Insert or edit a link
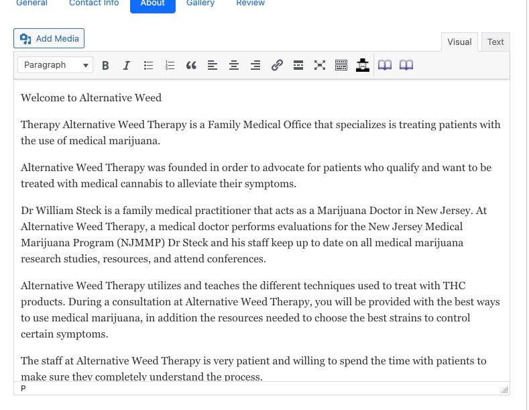Viewport: 529px width, 410px height. pyautogui.click(x=277, y=65)
